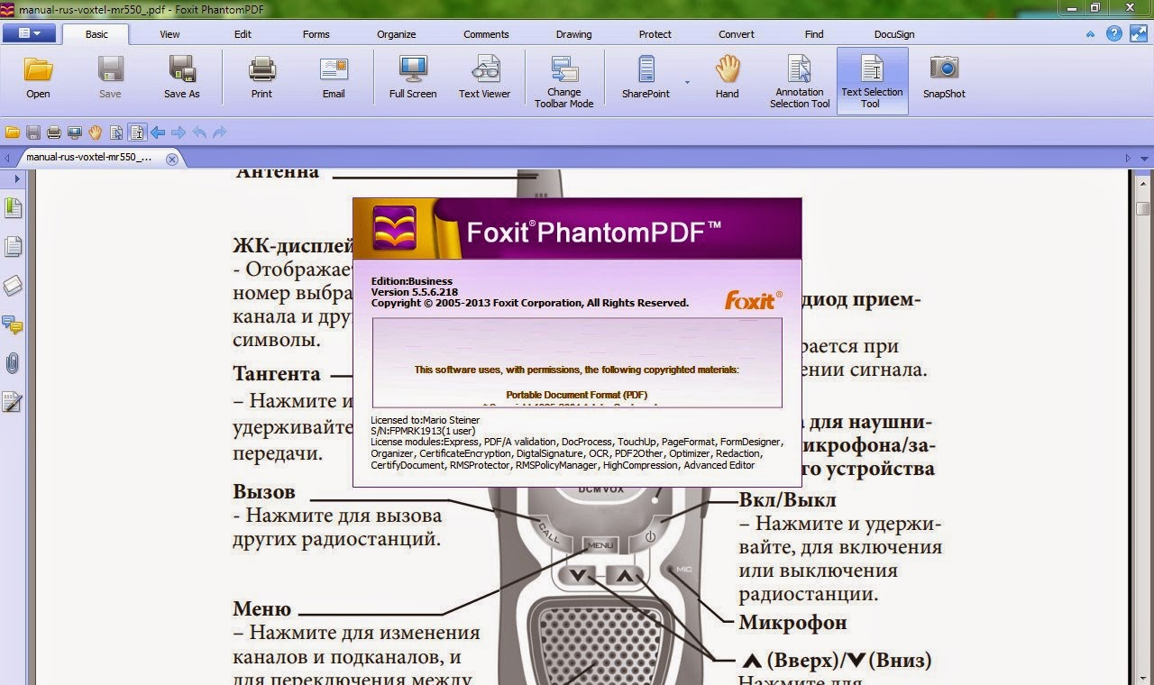Image resolution: width=1154 pixels, height=685 pixels.
Task: Click the tab bar right scroll arrow
Action: pos(1128,158)
